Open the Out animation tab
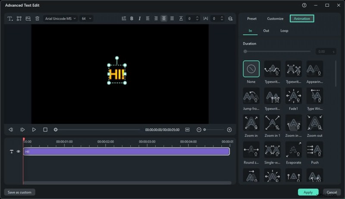The width and height of the screenshot is (345, 199). tap(266, 31)
